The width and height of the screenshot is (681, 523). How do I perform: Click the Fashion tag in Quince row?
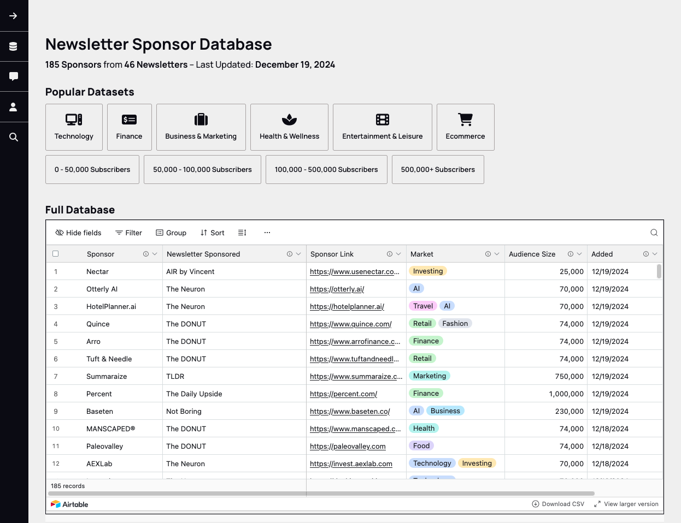click(x=455, y=323)
